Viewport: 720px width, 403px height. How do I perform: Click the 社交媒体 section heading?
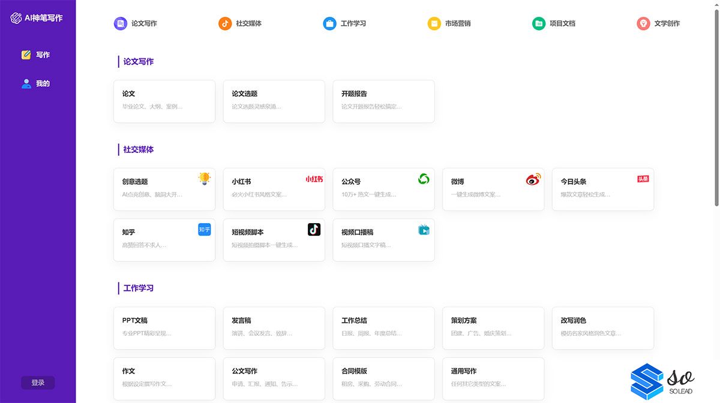139,149
